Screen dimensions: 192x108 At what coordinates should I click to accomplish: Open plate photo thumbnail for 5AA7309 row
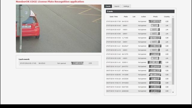coord(155,87)
